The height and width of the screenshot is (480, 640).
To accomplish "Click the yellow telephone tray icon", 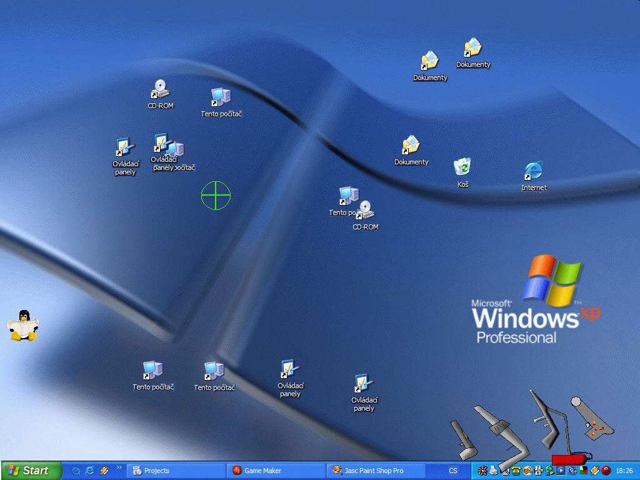I will click(516, 471).
